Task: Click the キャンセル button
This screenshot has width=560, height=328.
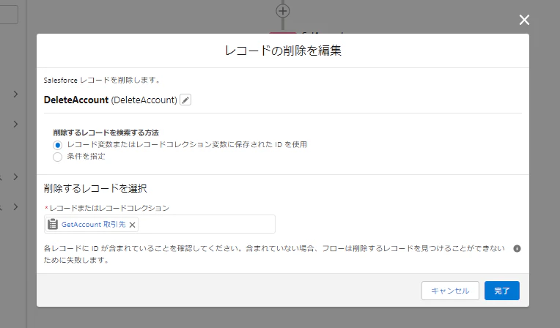Action: [x=450, y=291]
